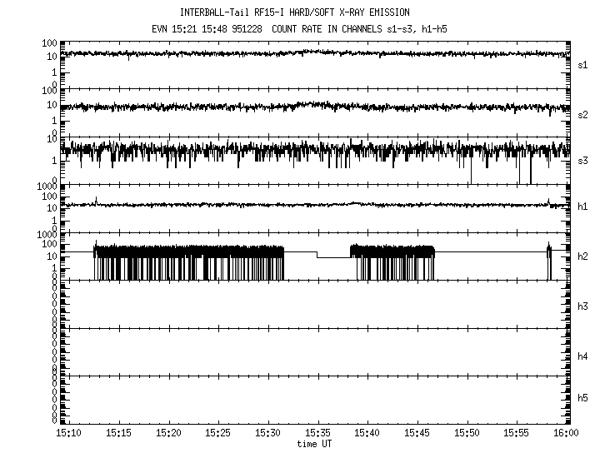
Task: Click the h1 channel label
Action: tap(582, 207)
